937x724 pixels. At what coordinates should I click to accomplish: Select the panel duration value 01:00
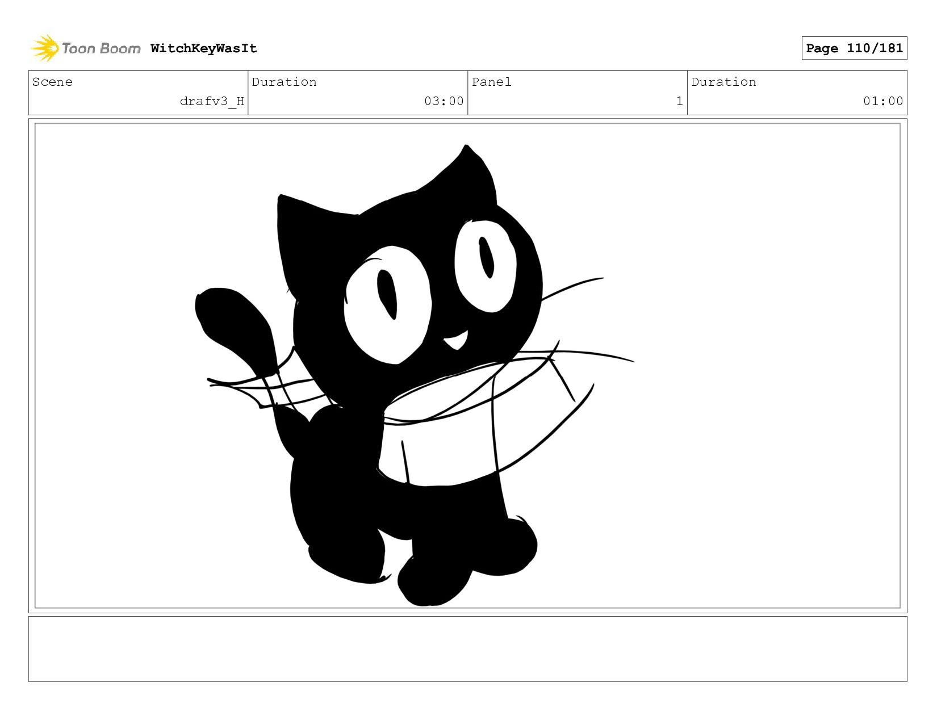(x=883, y=101)
